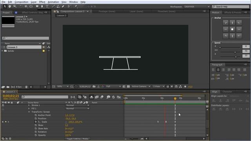The image size is (251, 141).
Task: Adjust the ease-out speed slider valued 77
Action: tap(236, 57)
